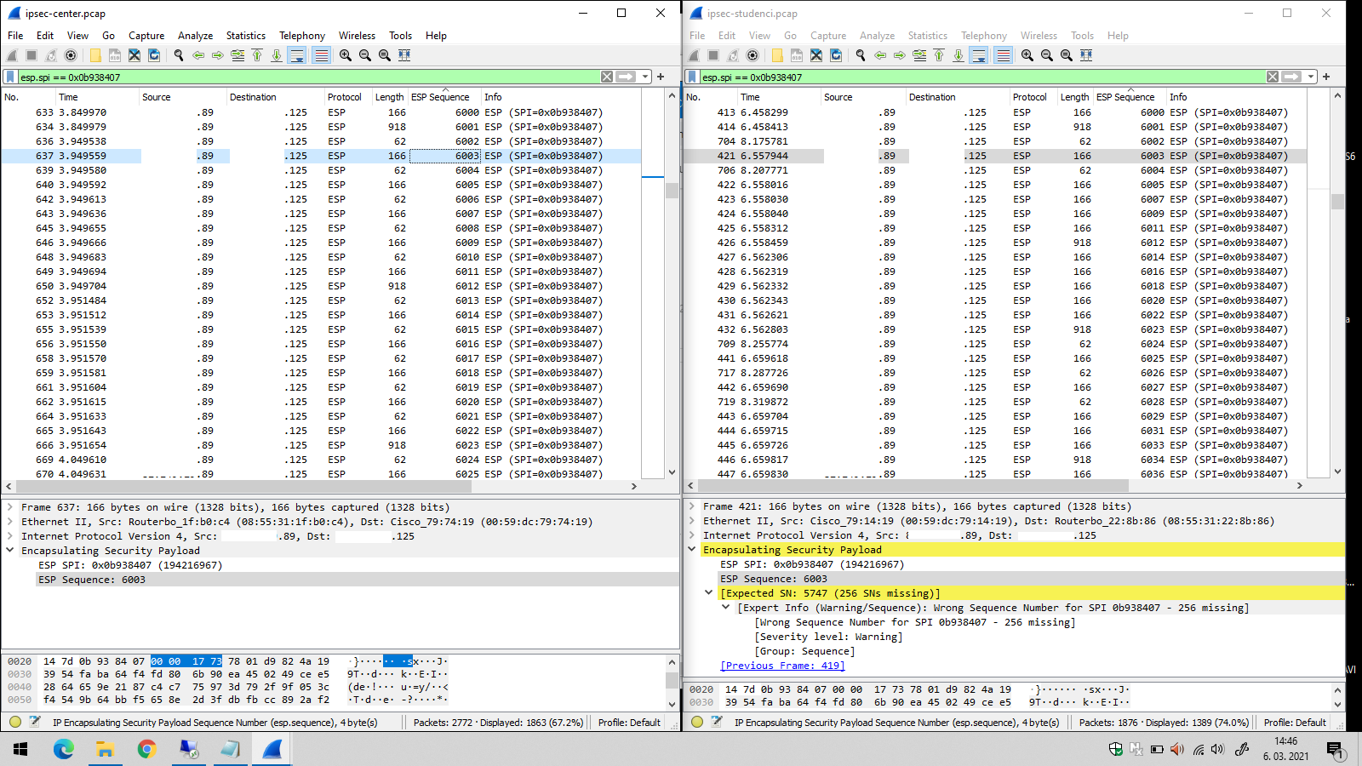This screenshot has width=1362, height=766.
Task: Open Google Chrome from taskbar
Action: coord(146,749)
